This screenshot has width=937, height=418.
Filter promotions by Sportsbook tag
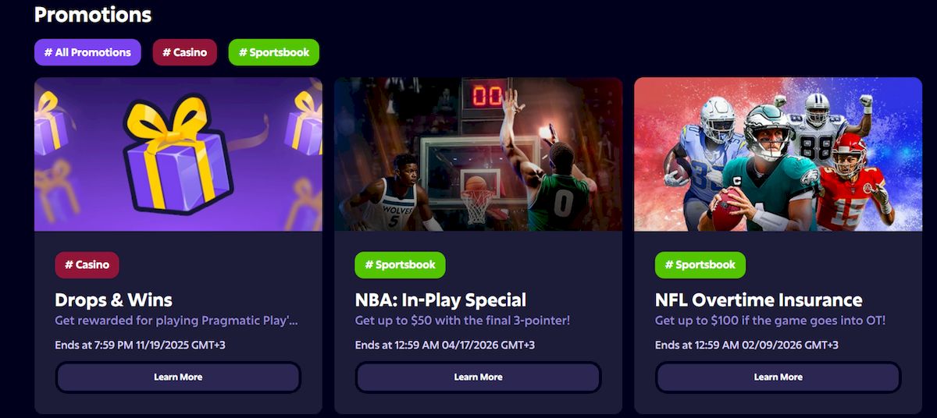click(274, 52)
